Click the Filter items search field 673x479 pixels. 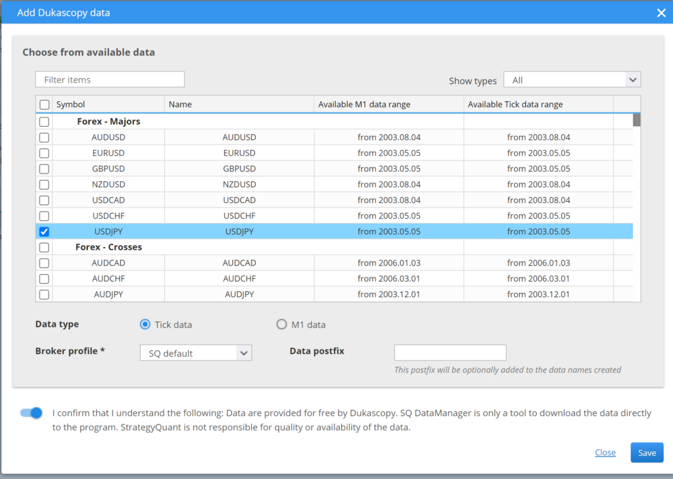coord(110,80)
